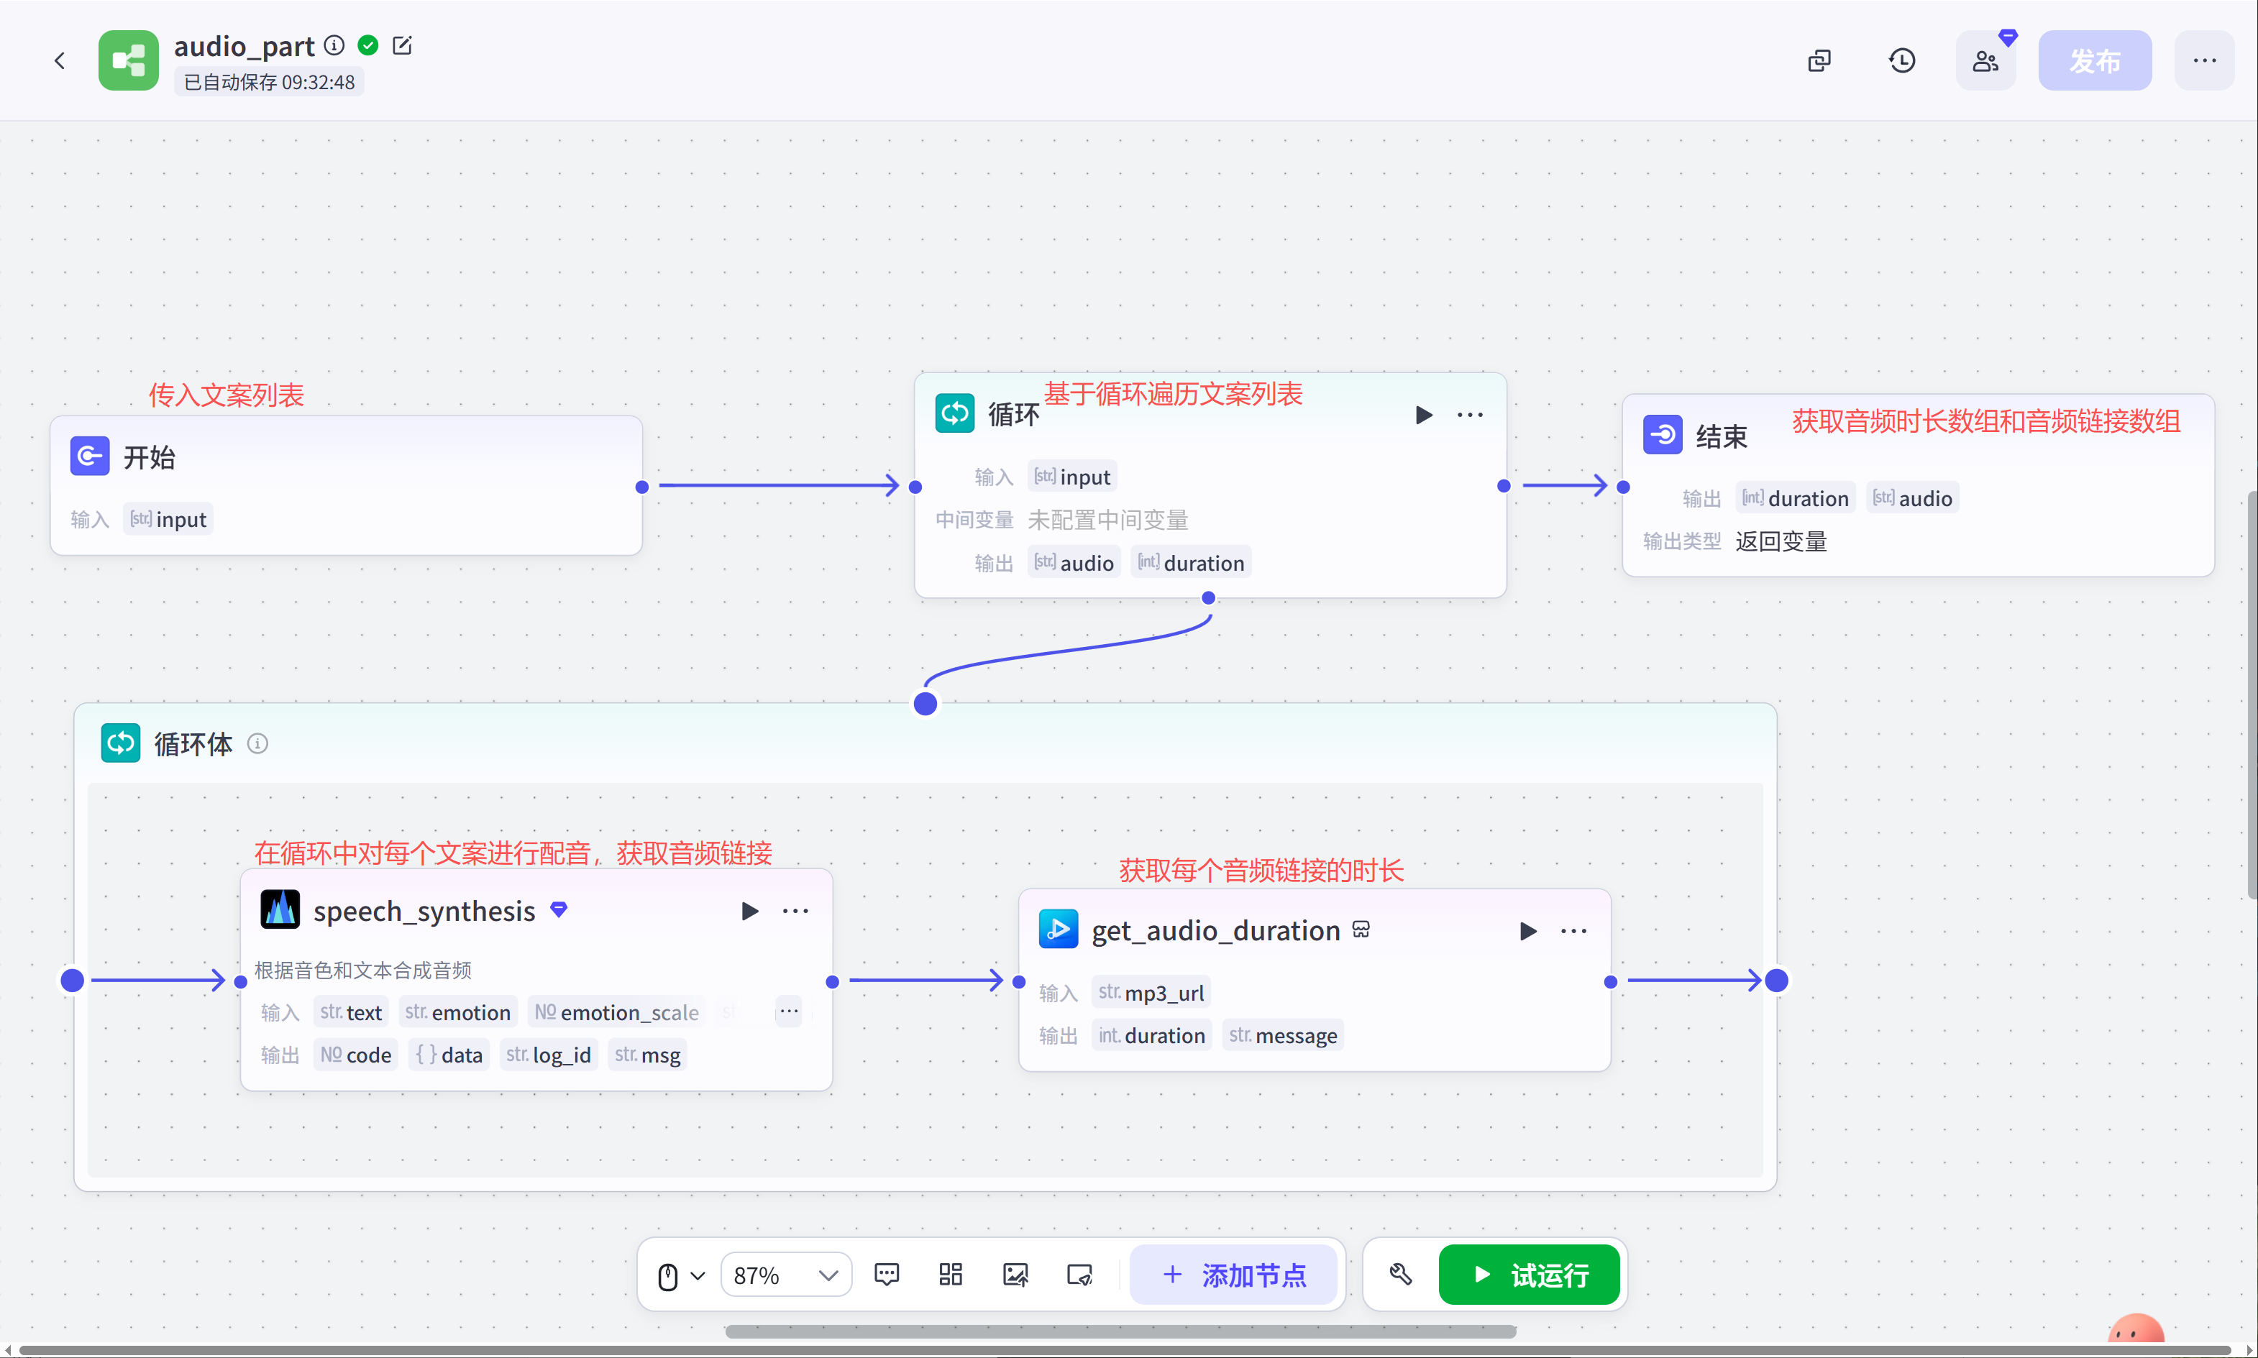Expand hidden speech_synthesis input parameters
The height and width of the screenshot is (1358, 2258).
pos(788,1012)
